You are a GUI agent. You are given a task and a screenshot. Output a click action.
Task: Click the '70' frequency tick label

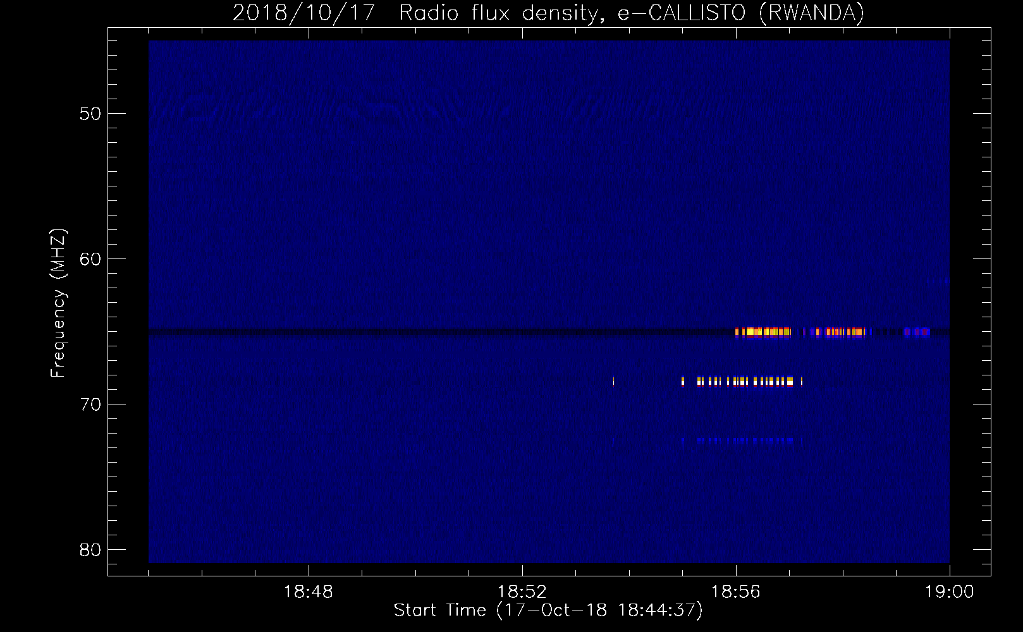pos(90,404)
